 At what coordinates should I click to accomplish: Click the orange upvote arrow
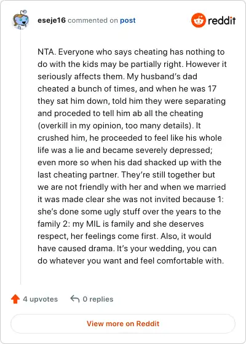click(15, 299)
